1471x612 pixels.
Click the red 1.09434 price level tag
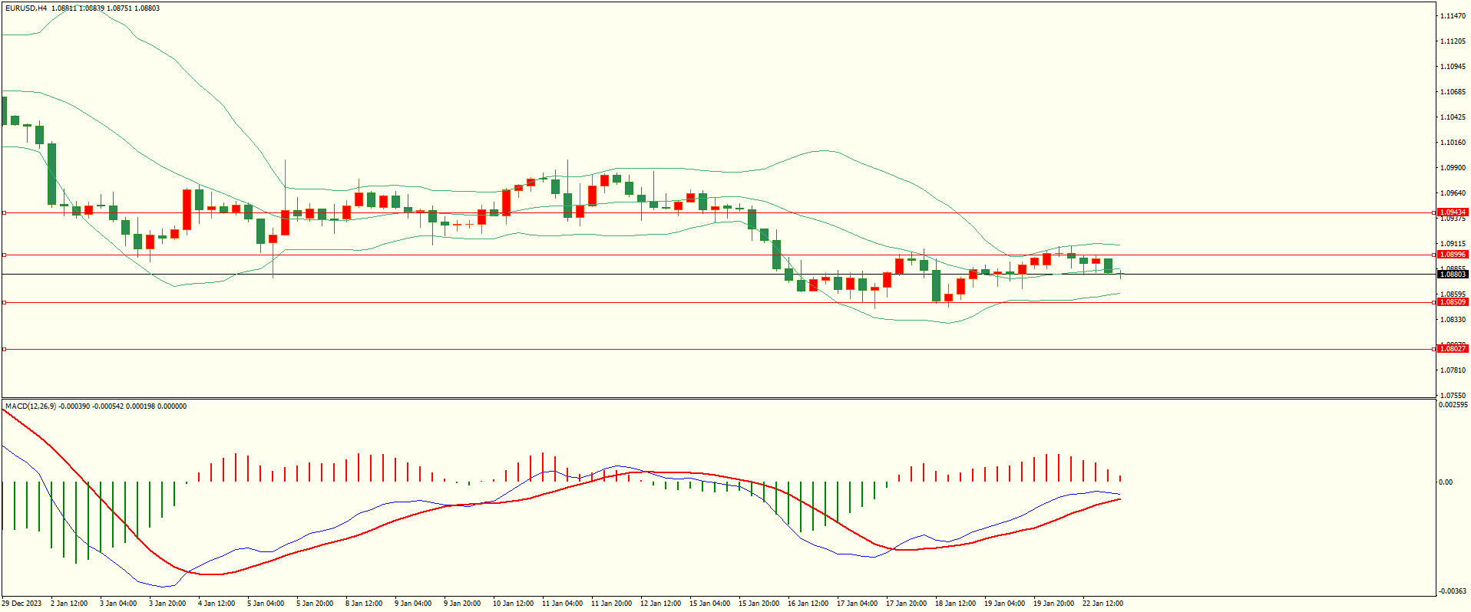pyautogui.click(x=1452, y=212)
